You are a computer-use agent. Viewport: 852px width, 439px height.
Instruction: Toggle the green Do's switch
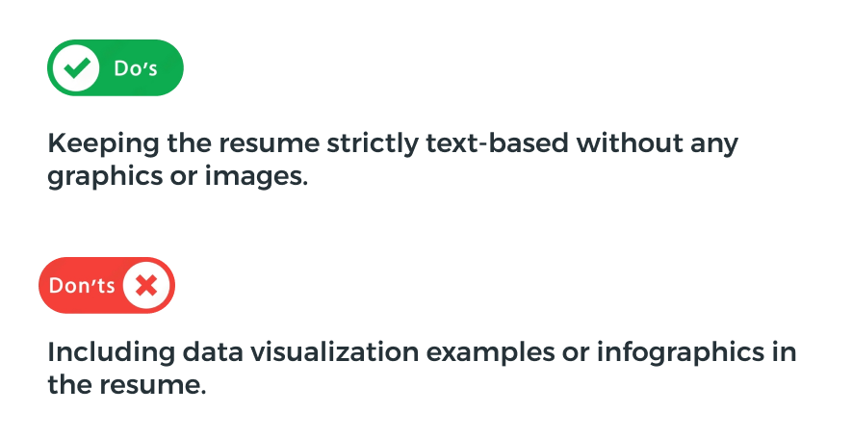pos(116,68)
